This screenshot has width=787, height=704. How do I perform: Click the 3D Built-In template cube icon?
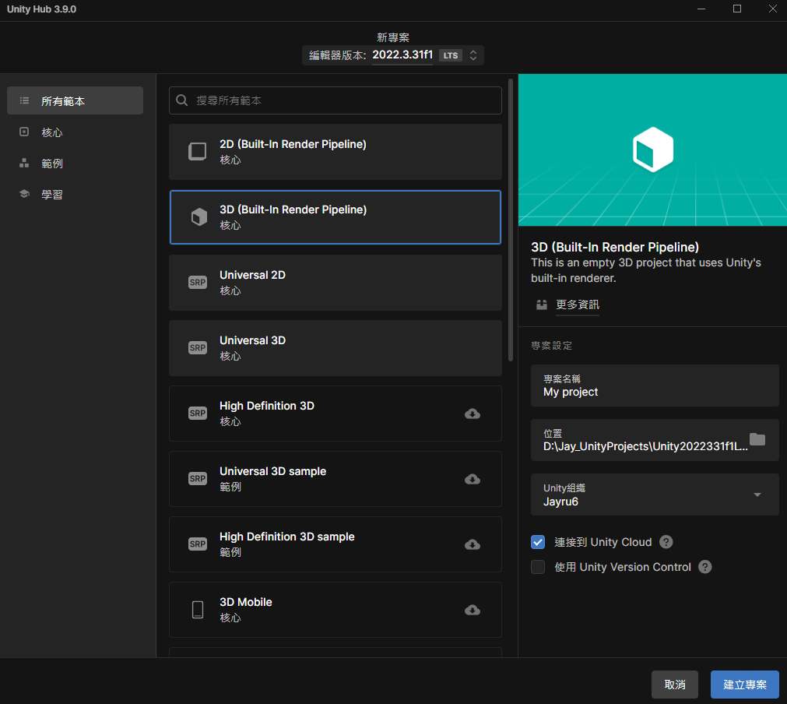click(x=199, y=217)
